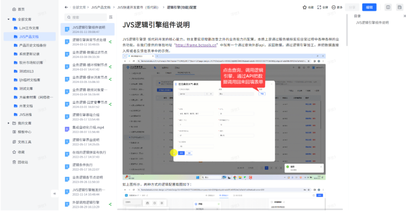Open the frame.bctools.cn hyperlink

[x=196, y=45]
